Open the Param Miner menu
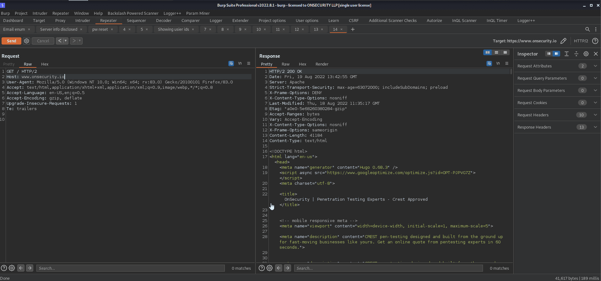The image size is (601, 281). point(198,13)
